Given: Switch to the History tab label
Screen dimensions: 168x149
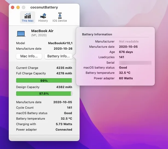Looking at the screenshot, I should click(43, 21).
